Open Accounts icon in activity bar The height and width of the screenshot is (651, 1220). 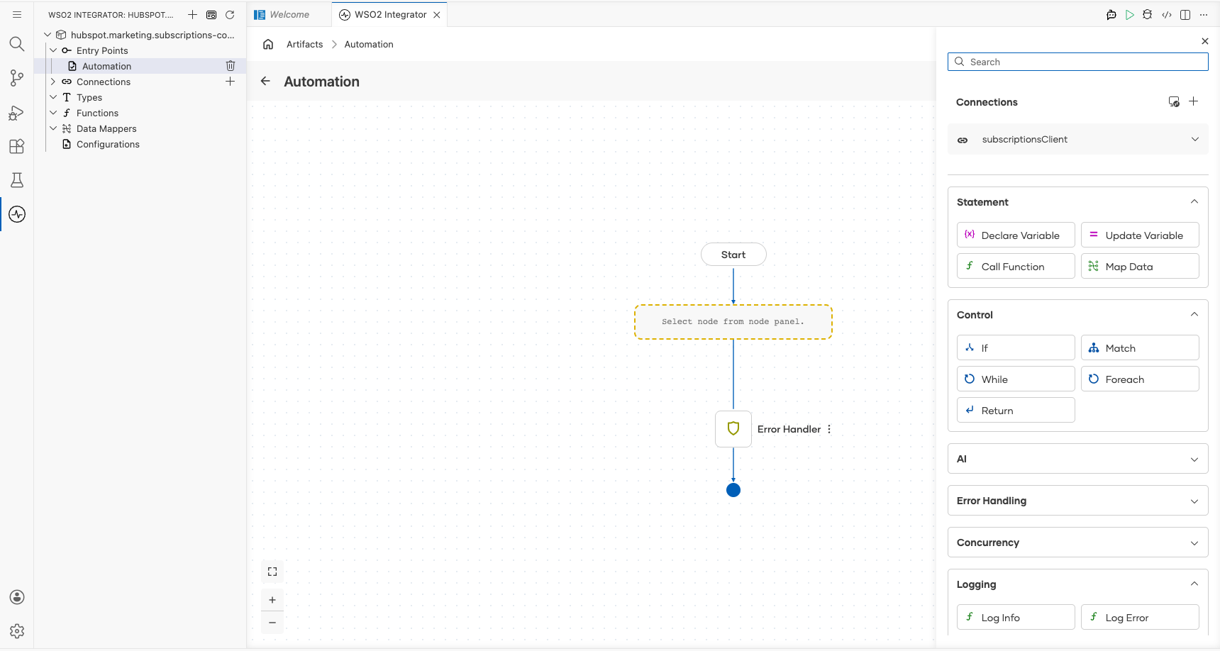pyautogui.click(x=17, y=597)
